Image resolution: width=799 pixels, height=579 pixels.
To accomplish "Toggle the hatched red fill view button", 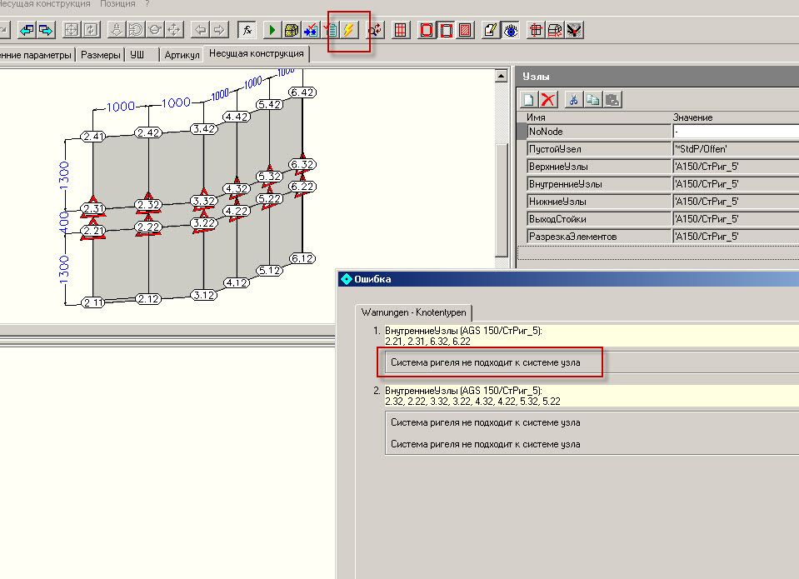I will point(465,30).
